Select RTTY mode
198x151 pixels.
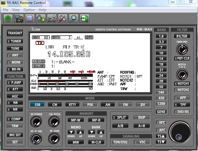click(72, 105)
